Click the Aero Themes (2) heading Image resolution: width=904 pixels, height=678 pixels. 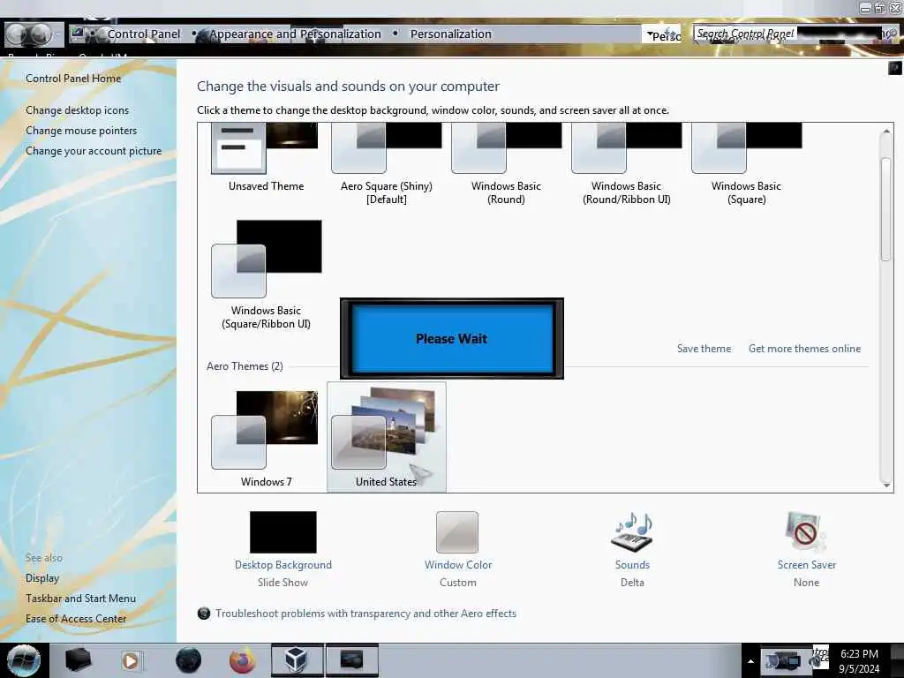pos(245,366)
